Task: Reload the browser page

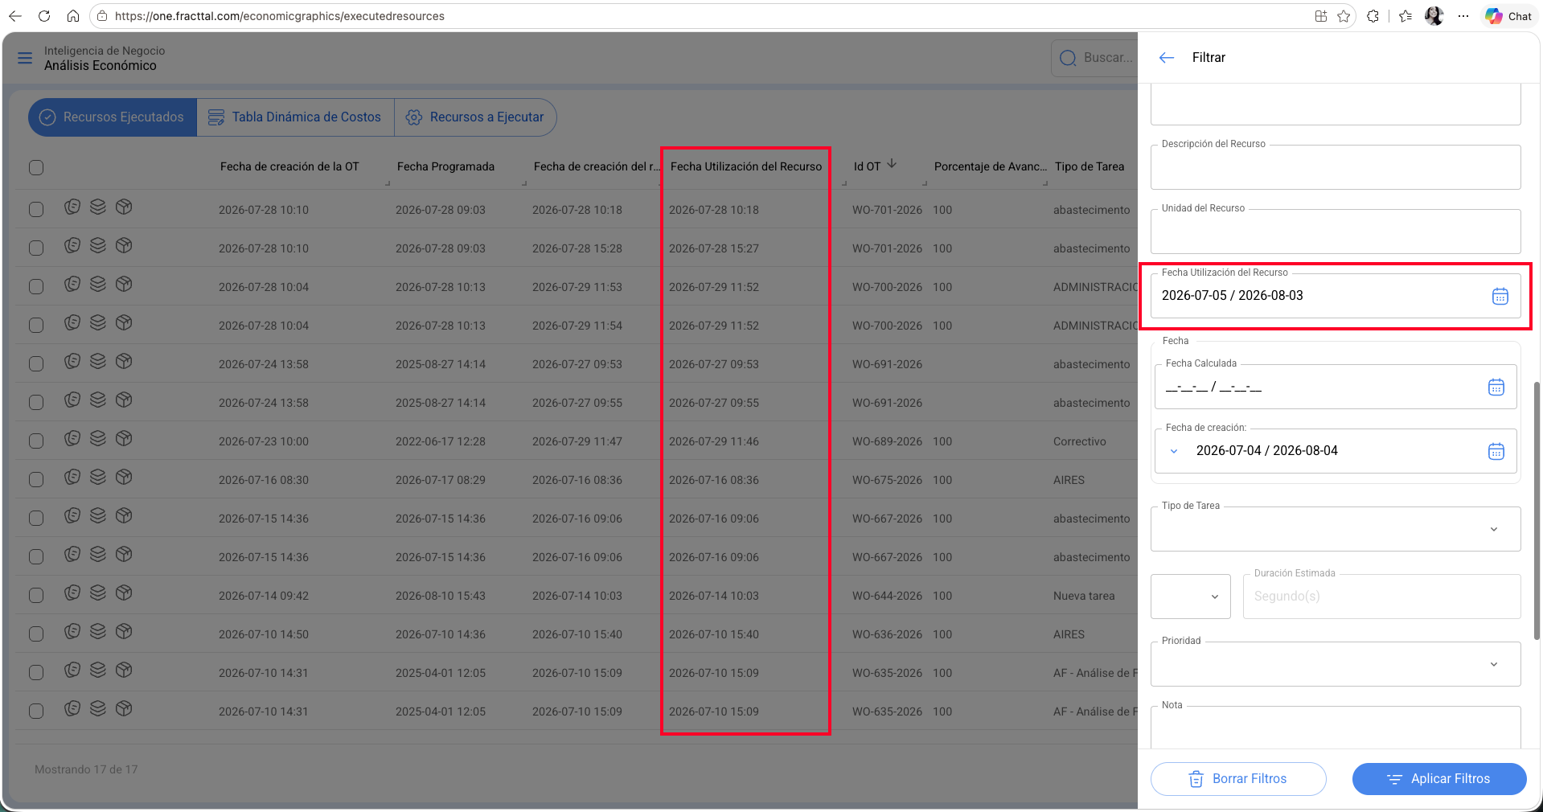Action: pyautogui.click(x=44, y=16)
